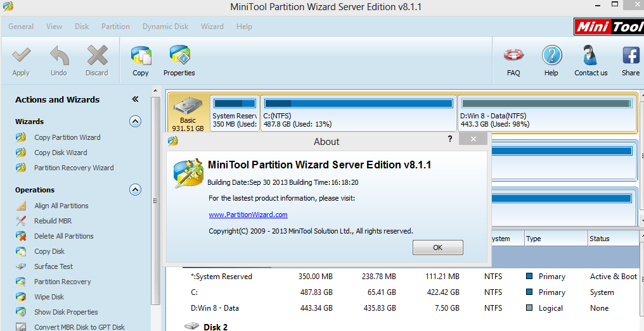Collapse the Operations section
The height and width of the screenshot is (331, 644).
click(x=135, y=190)
